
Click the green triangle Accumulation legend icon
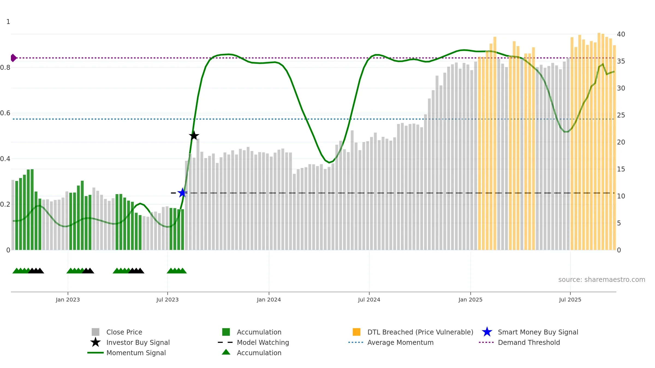click(226, 352)
